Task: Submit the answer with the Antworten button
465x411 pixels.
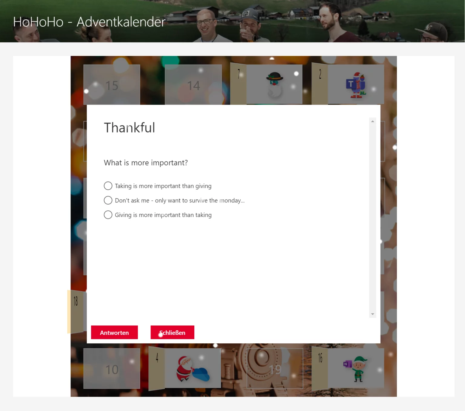Action: 114,332
